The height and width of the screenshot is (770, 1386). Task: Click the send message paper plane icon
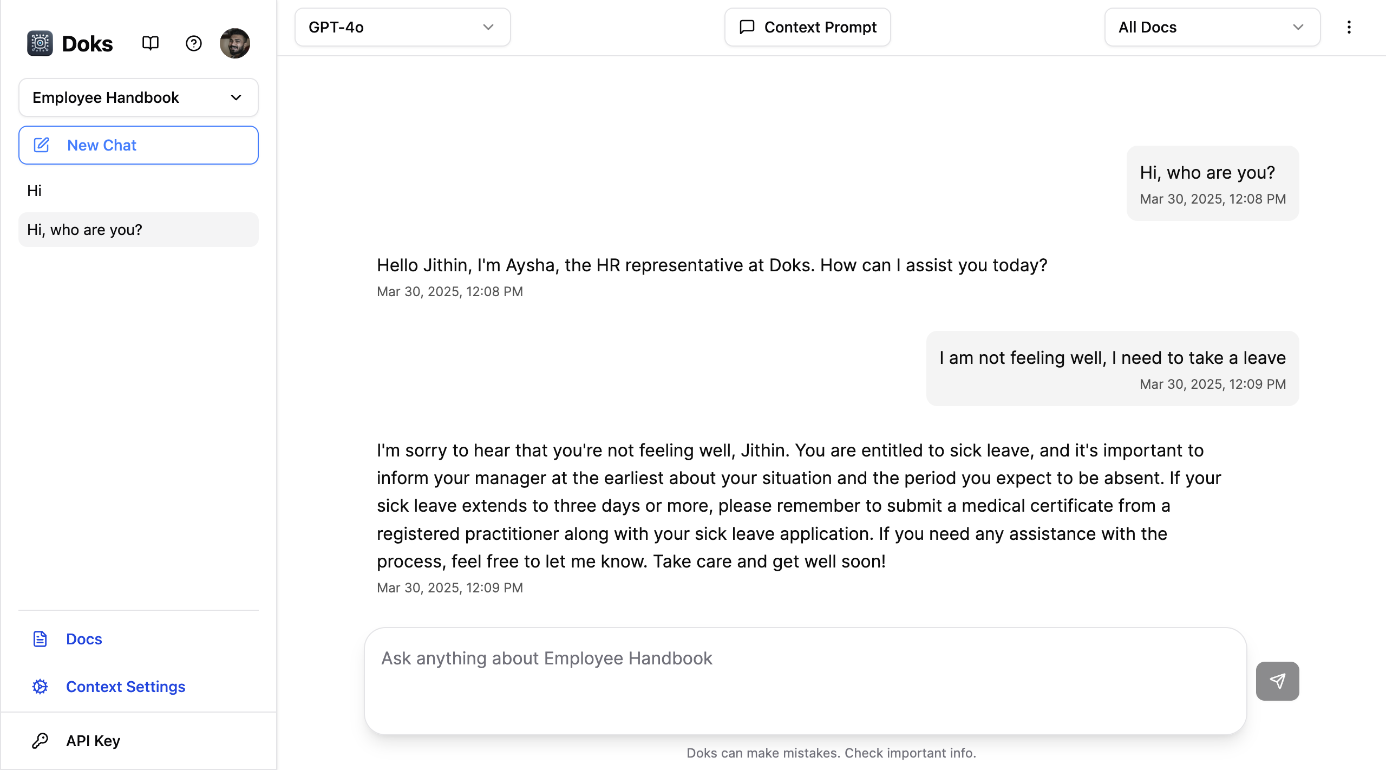tap(1277, 681)
